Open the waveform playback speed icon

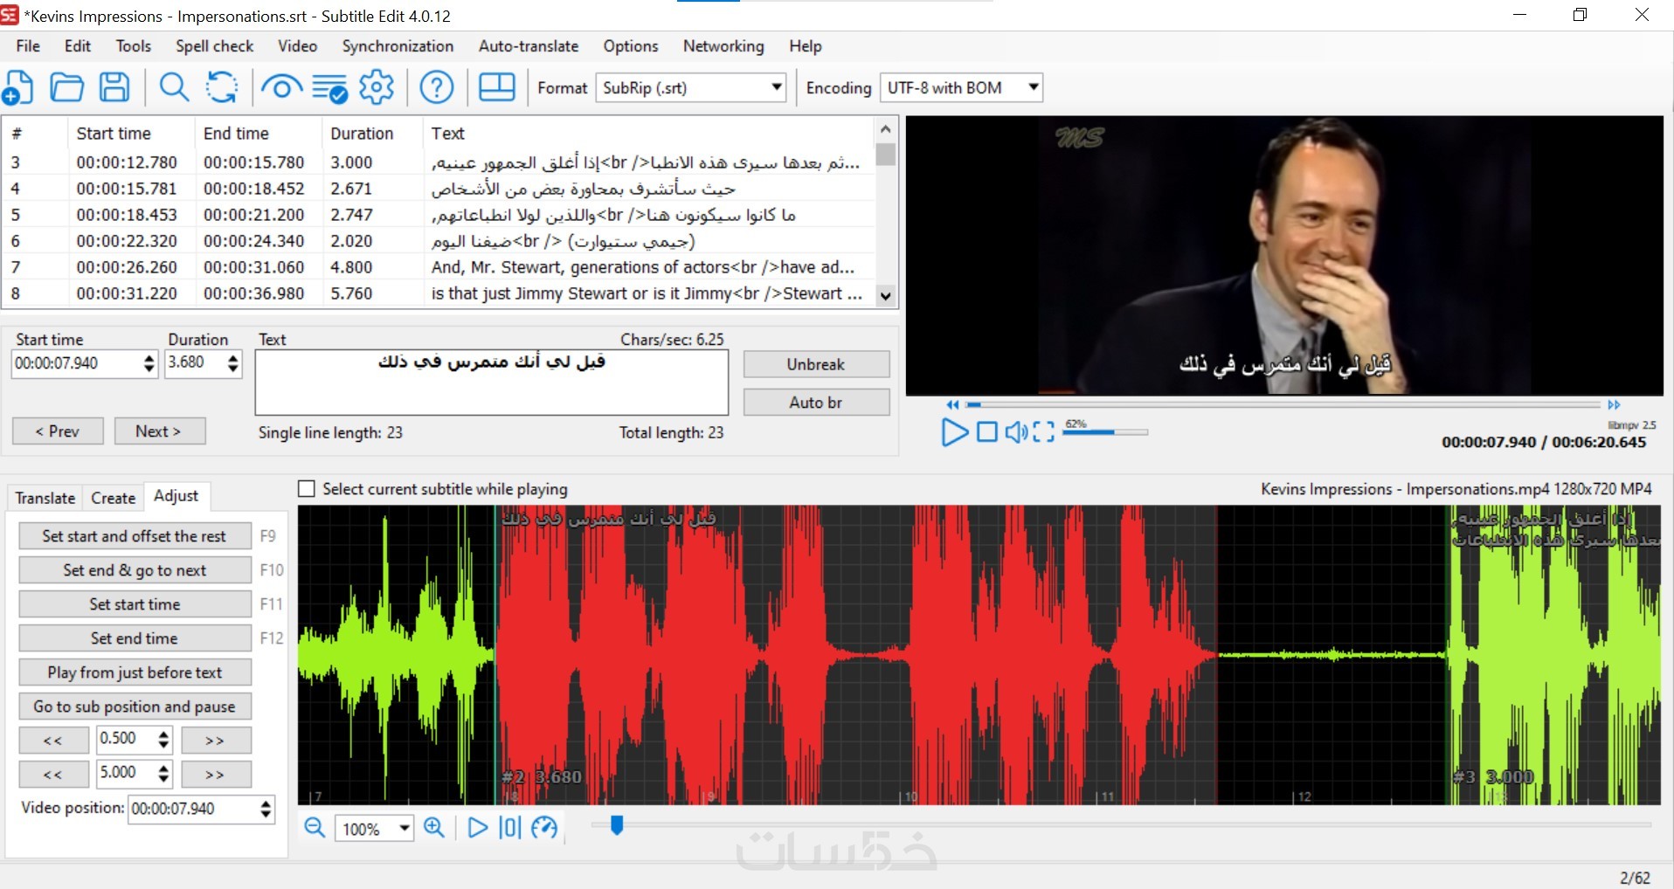544,828
